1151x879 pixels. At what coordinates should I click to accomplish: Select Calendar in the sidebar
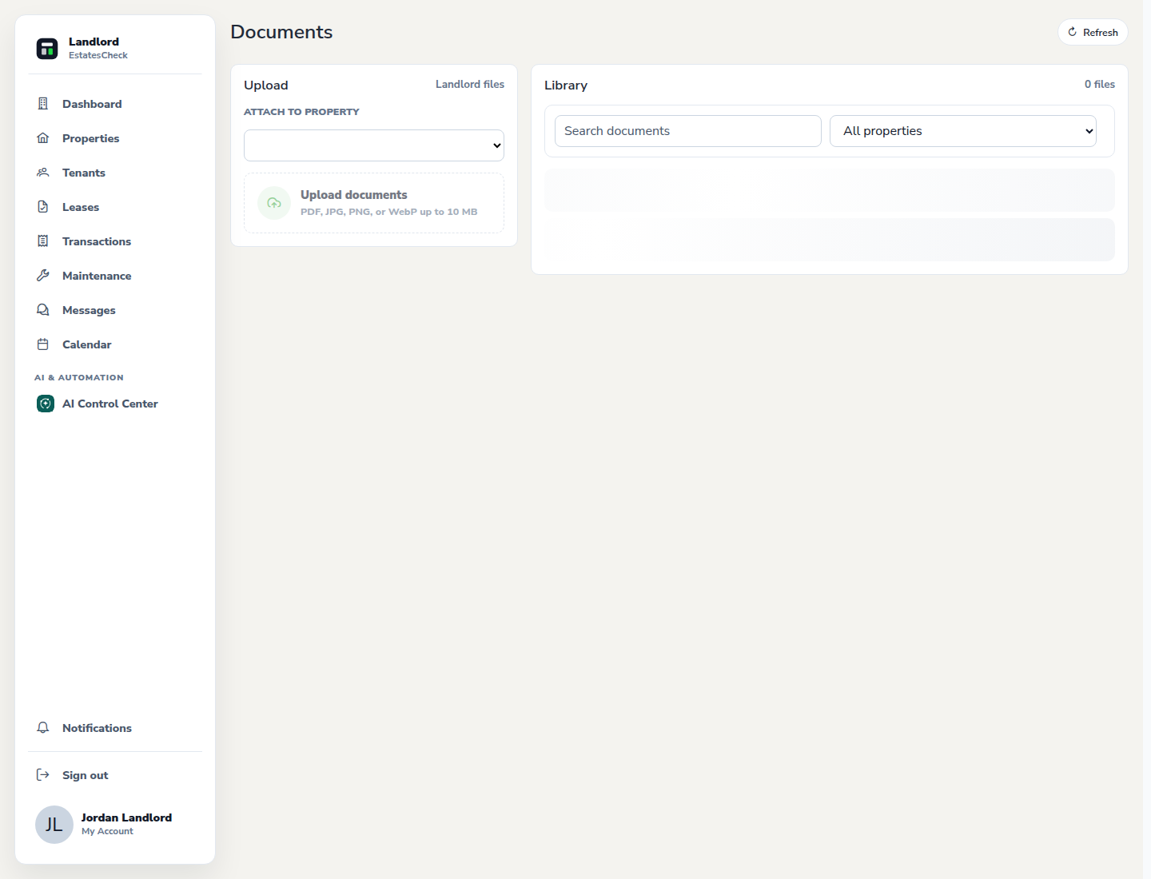tap(87, 344)
